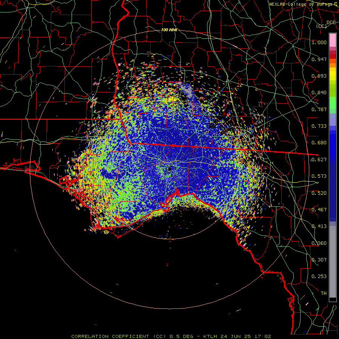
Task: Select the 0.307 scale label
Action: pos(319,260)
